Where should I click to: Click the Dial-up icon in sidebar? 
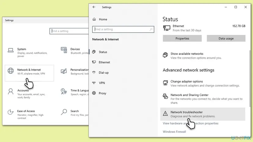click(94, 73)
